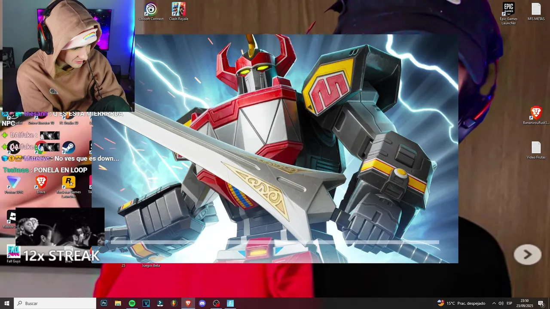The height and width of the screenshot is (309, 550).
Task: Open Filmora from the taskbar
Action: pos(160,303)
